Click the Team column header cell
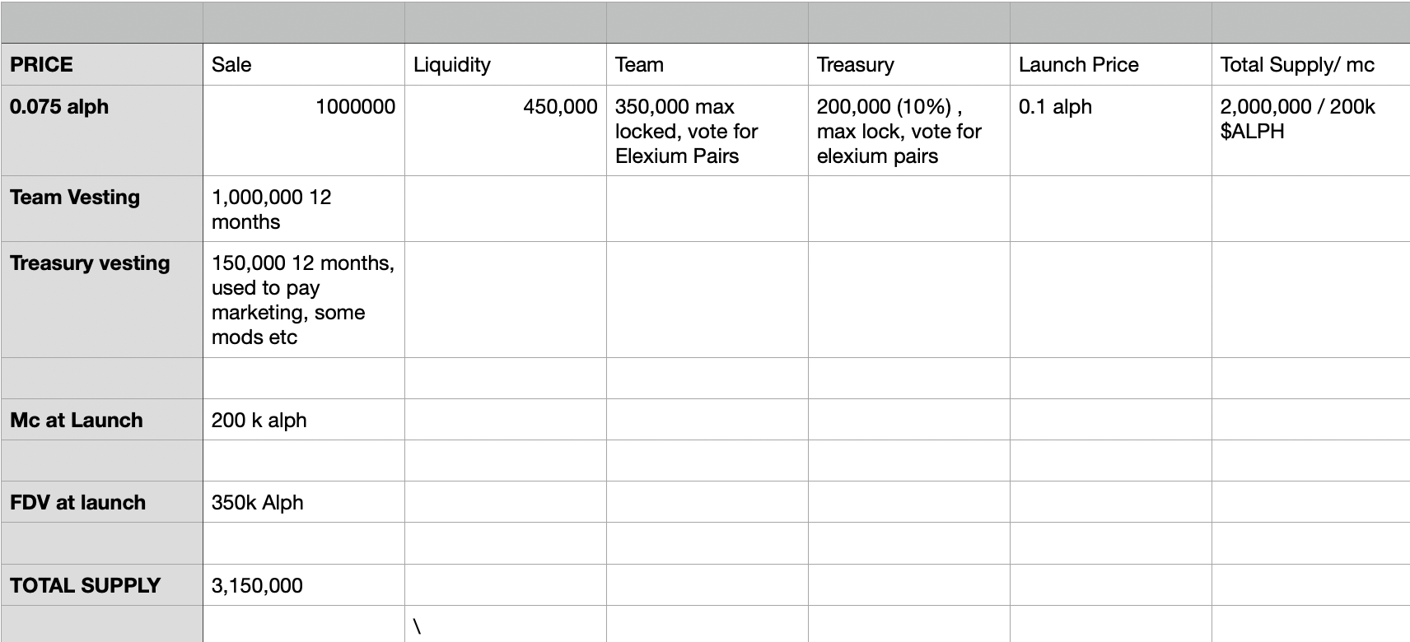 pyautogui.click(x=707, y=64)
